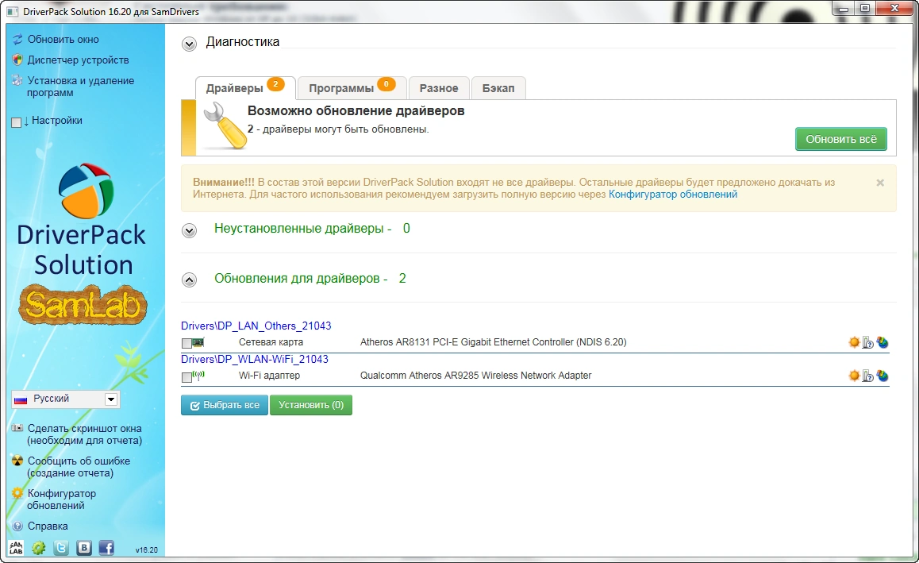This screenshot has height=563, width=919.
Task: Open the Конфигуратор обновлений link in warning
Action: [x=673, y=194]
